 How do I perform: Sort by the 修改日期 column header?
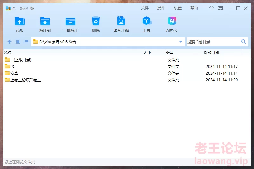pyautogui.click(x=211, y=52)
